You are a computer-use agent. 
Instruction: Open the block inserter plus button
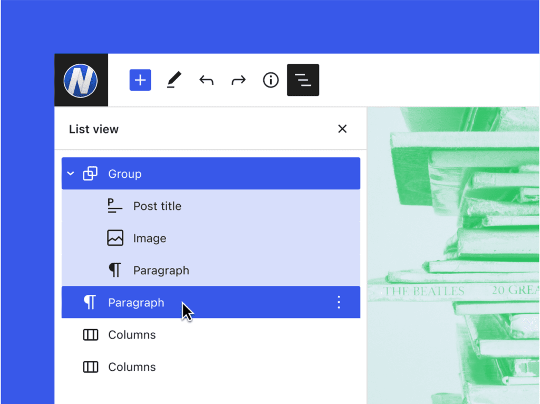140,80
